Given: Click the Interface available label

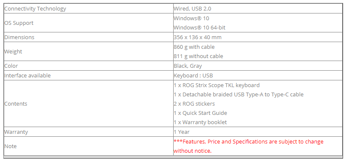Looking at the screenshot, I should pos(28,75).
